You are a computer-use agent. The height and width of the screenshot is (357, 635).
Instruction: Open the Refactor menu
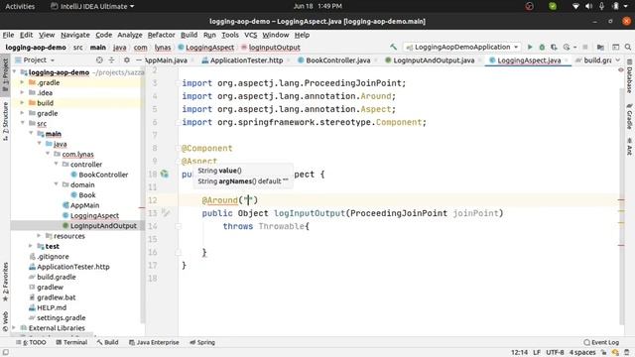click(161, 35)
